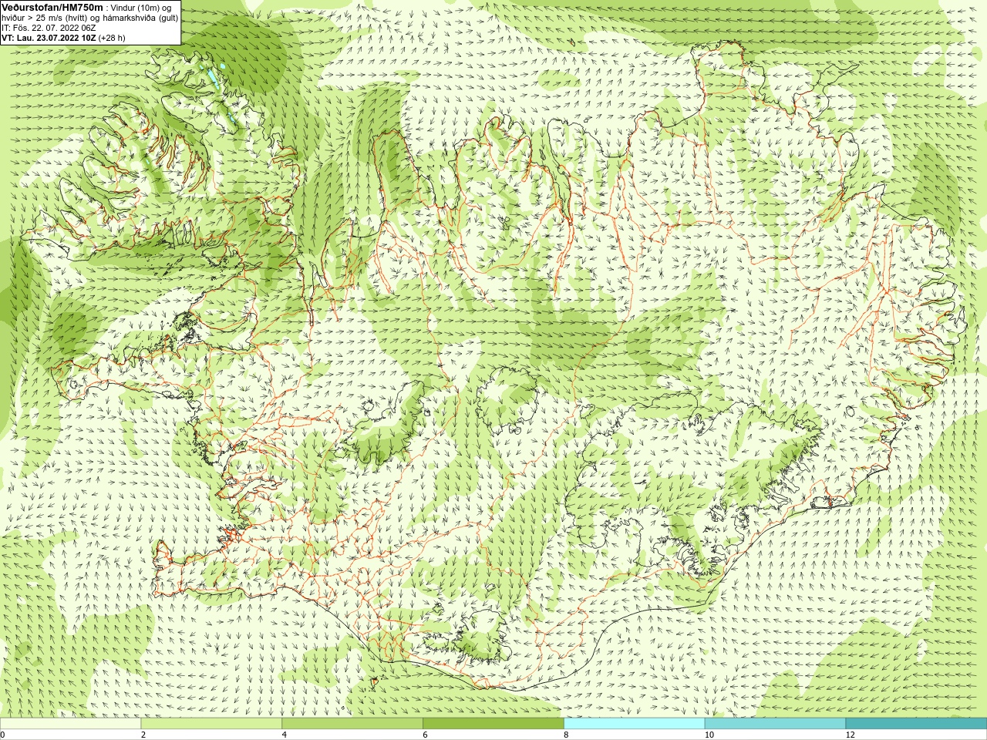Select the teal legend band above 12

(916, 724)
